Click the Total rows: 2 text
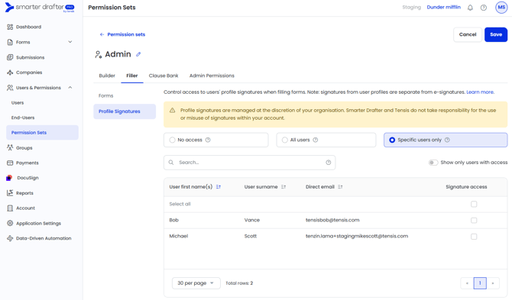 pos(239,283)
